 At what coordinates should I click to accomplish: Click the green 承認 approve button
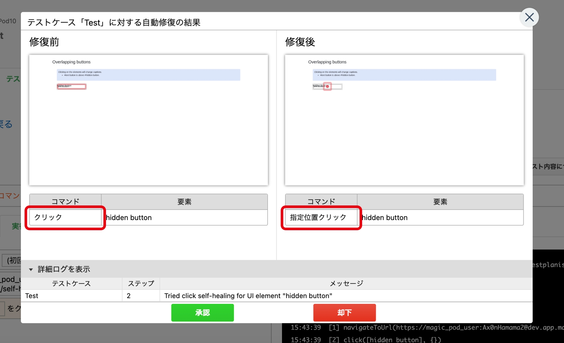click(202, 313)
